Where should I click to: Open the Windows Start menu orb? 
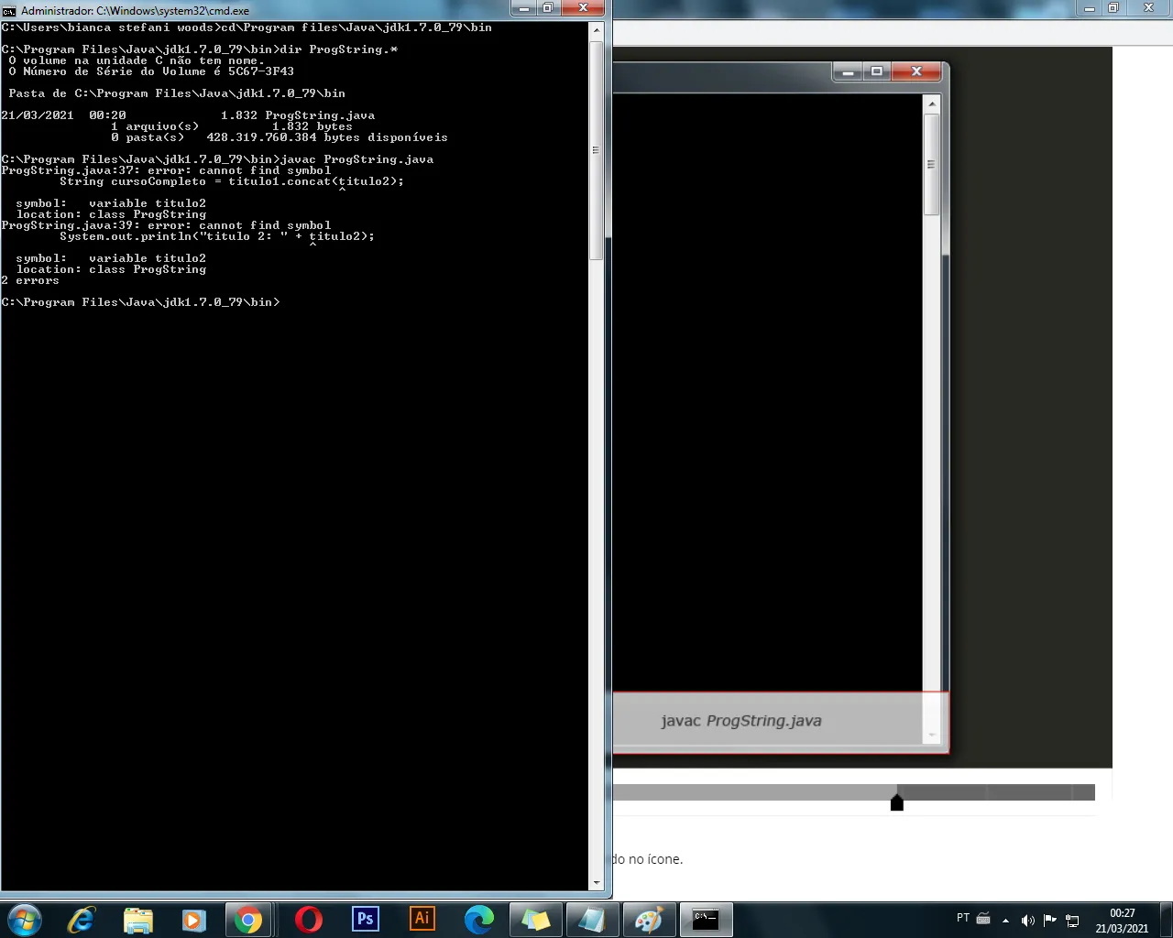coord(25,920)
